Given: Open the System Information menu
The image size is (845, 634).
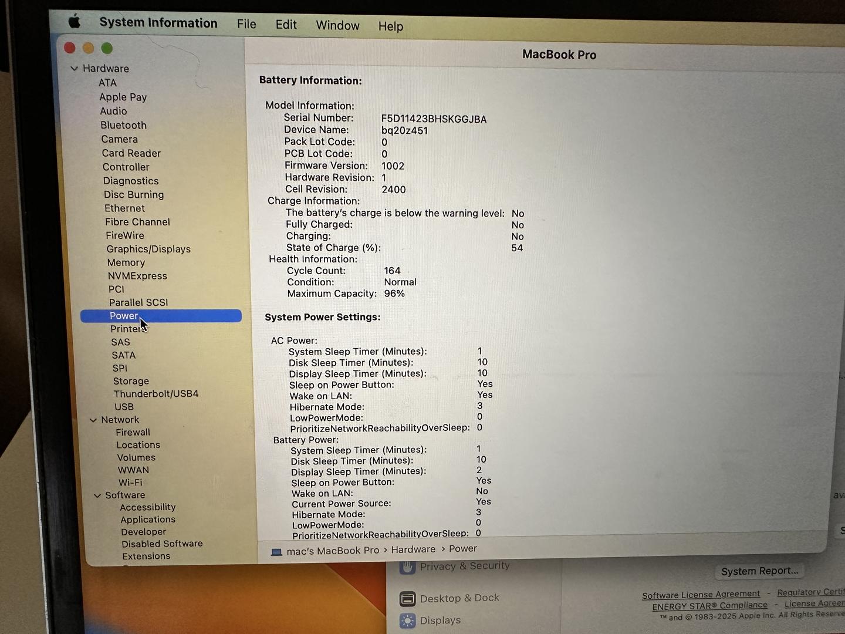Looking at the screenshot, I should click(x=158, y=23).
